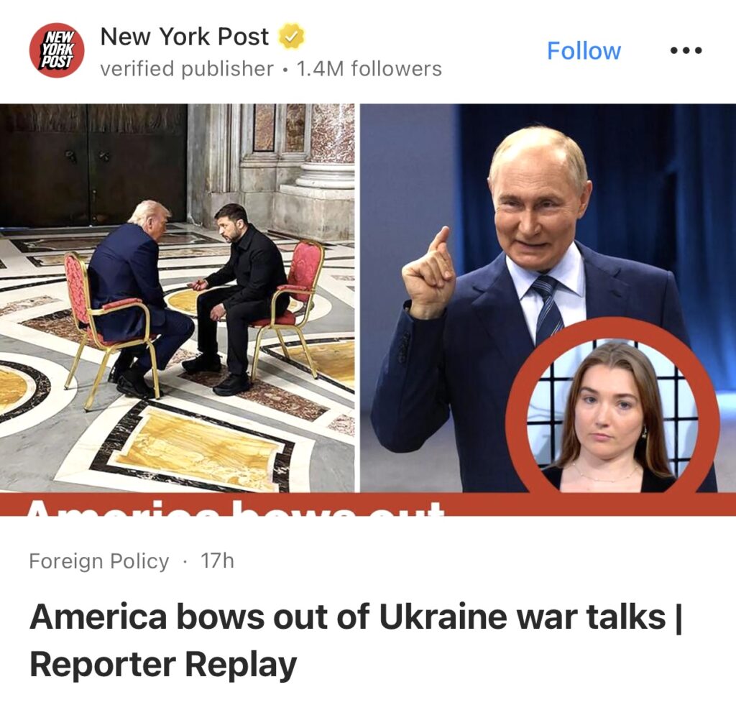View the 1.4M followers count
This screenshot has width=736, height=710.
pos(369,68)
